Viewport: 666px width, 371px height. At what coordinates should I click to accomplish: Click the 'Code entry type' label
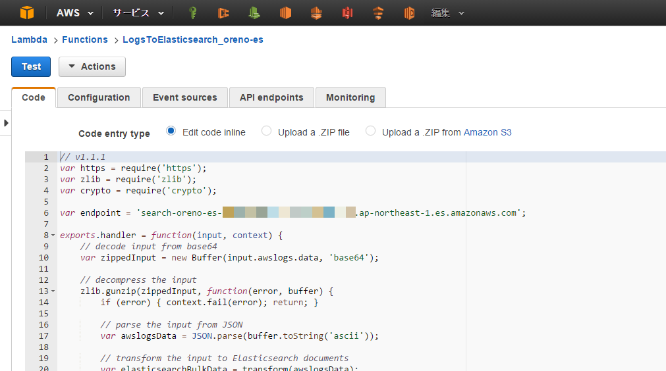tap(114, 134)
